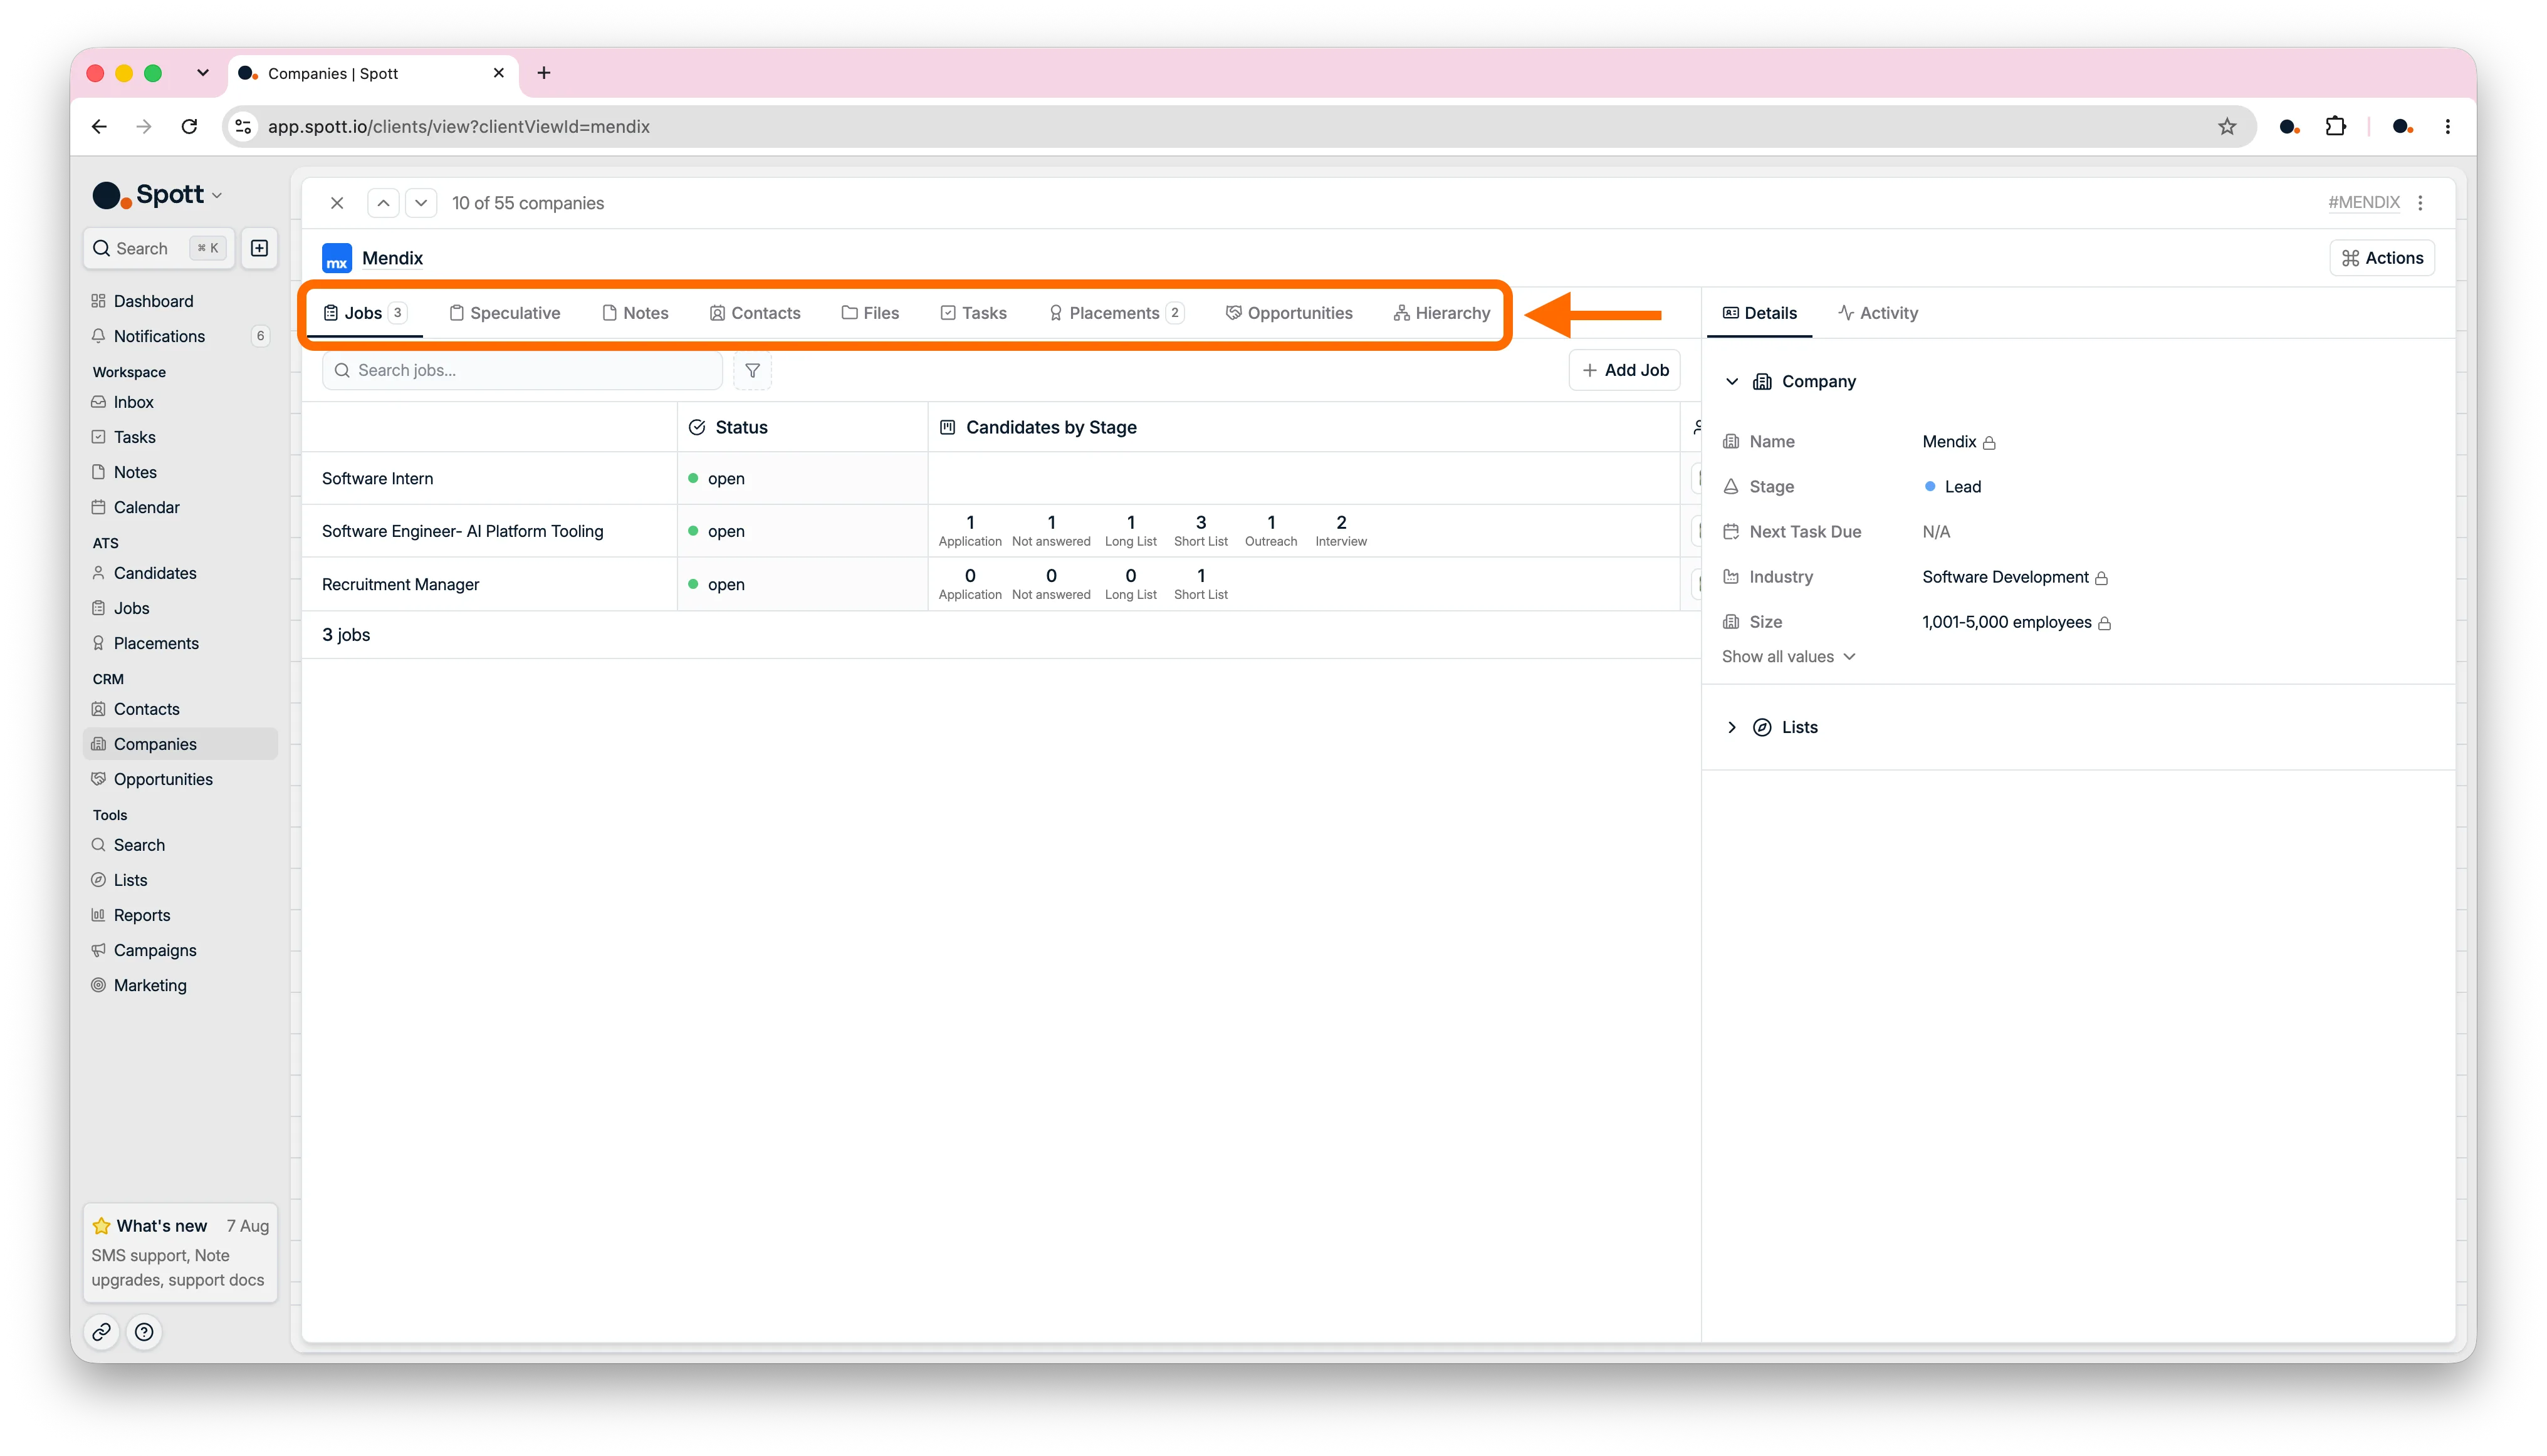Screen dimensions: 2547x1456
Task: Go to next company with down arrow
Action: pos(421,203)
